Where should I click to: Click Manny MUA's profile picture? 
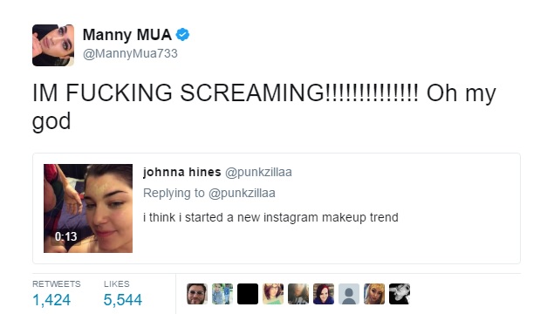tap(53, 45)
